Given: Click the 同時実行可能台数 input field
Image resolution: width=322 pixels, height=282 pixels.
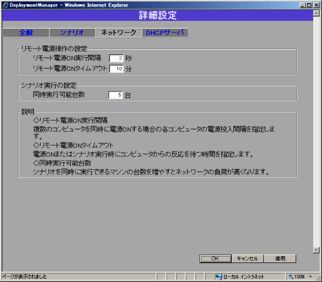Looking at the screenshot, I should click(x=116, y=95).
